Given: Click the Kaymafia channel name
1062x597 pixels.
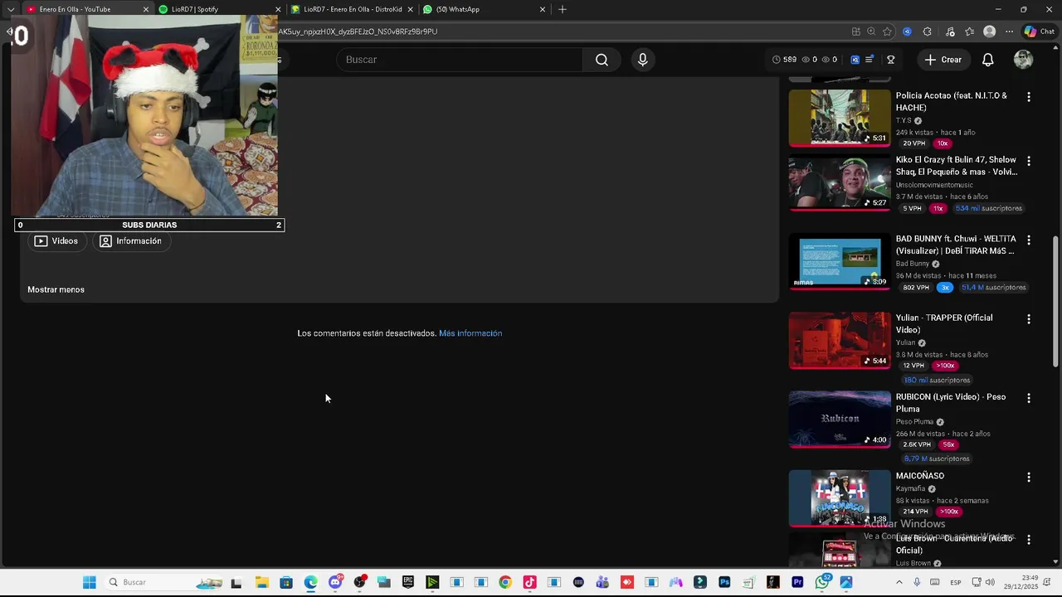Looking at the screenshot, I should click(910, 488).
